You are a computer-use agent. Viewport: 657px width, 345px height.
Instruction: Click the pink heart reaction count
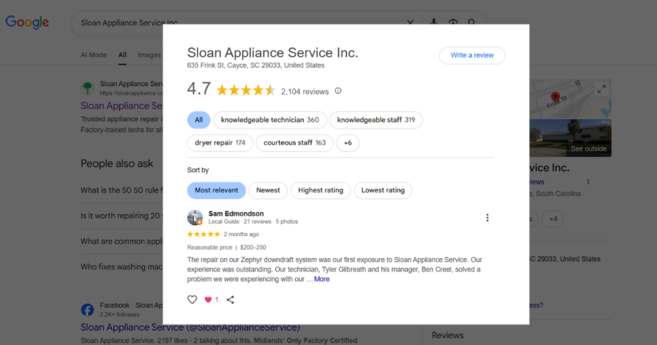pyautogui.click(x=211, y=299)
